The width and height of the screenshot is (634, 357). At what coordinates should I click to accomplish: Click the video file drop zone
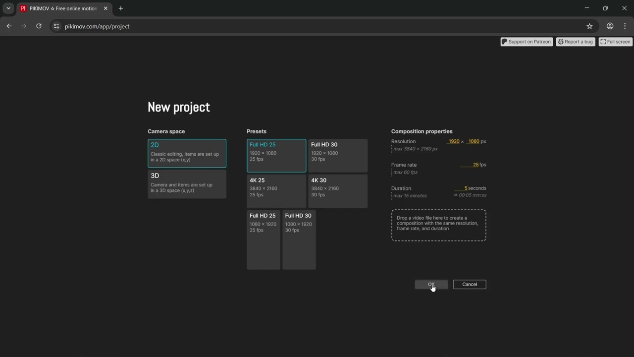pyautogui.click(x=439, y=225)
